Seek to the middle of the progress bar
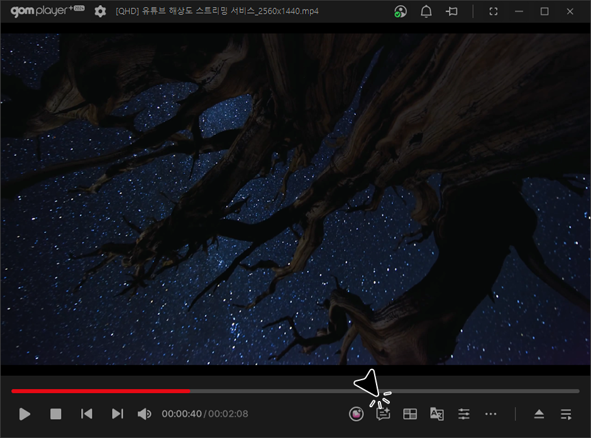The width and height of the screenshot is (591, 438). click(295, 391)
